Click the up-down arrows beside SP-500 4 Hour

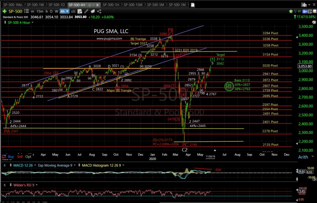coord(5,23)
